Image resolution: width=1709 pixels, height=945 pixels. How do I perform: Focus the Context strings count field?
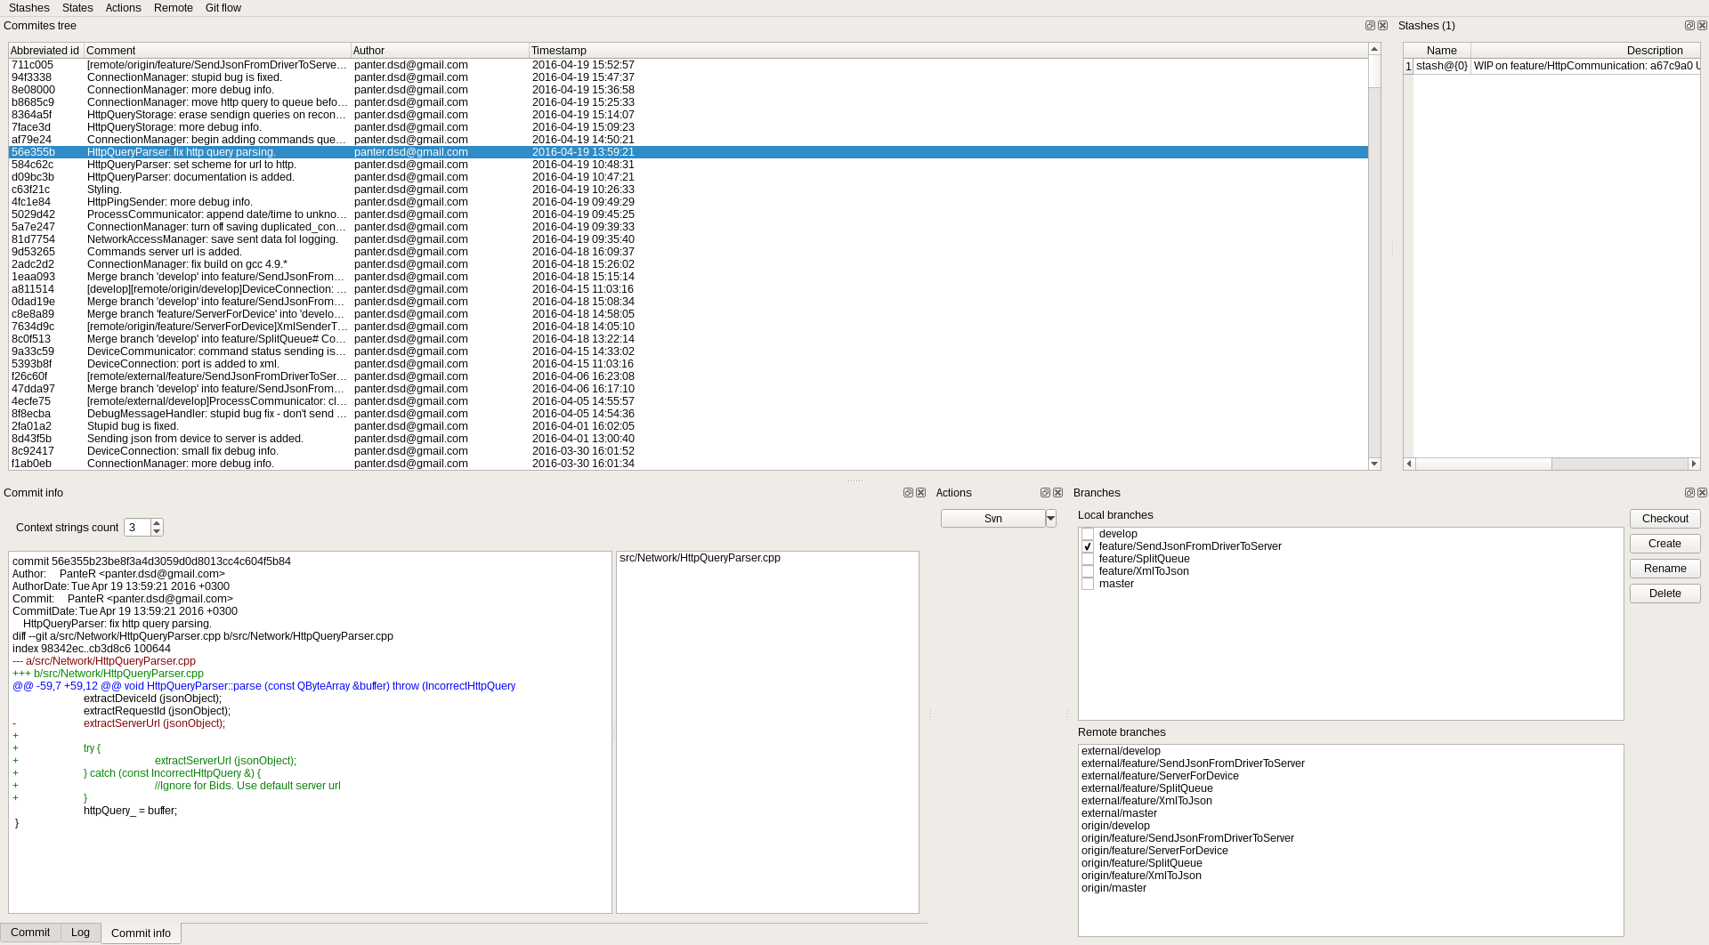coord(137,528)
